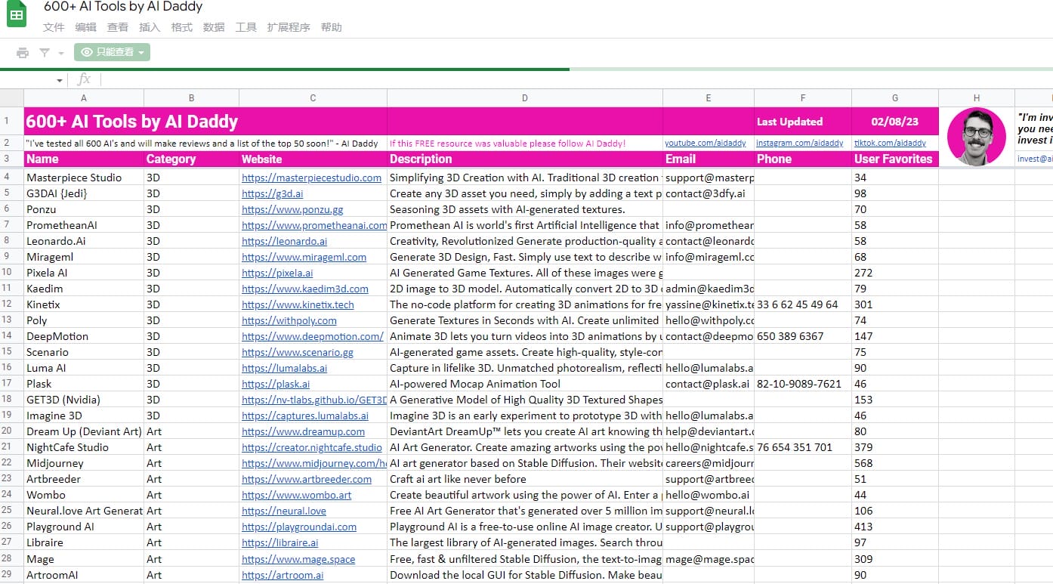This screenshot has width=1053, height=584.
Task: Select the Art category cell for Mage
Action: [x=191, y=559]
